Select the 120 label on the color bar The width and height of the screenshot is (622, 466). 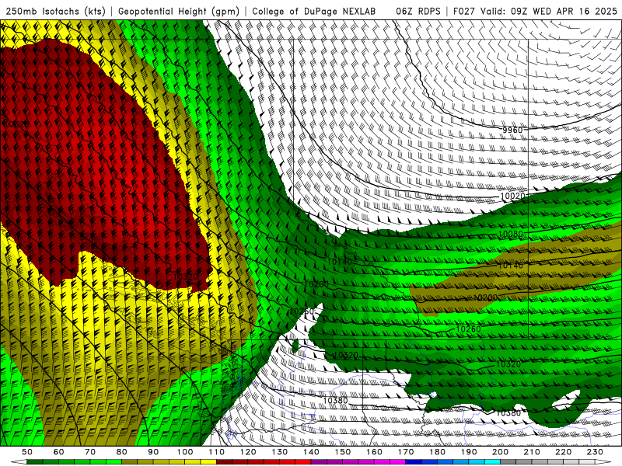click(x=248, y=452)
